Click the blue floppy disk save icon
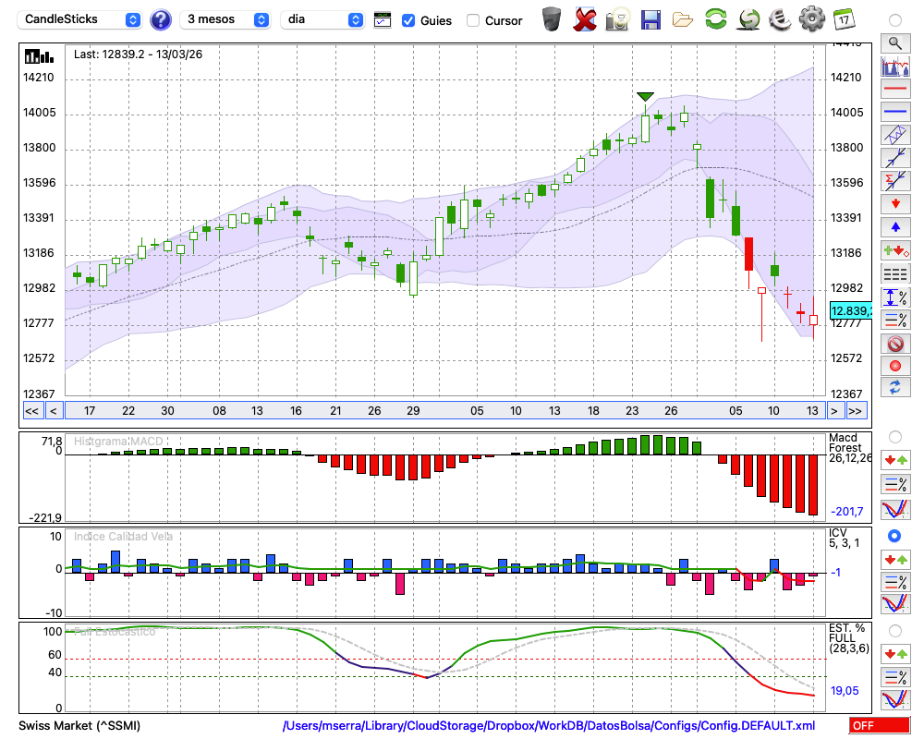The image size is (924, 739). coord(650,19)
